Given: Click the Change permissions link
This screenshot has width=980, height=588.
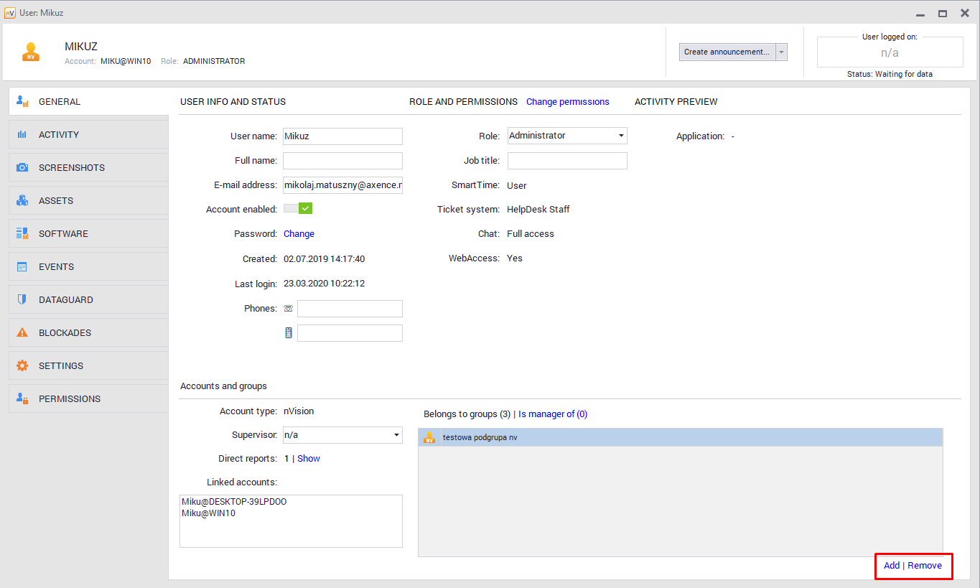Looking at the screenshot, I should point(567,102).
